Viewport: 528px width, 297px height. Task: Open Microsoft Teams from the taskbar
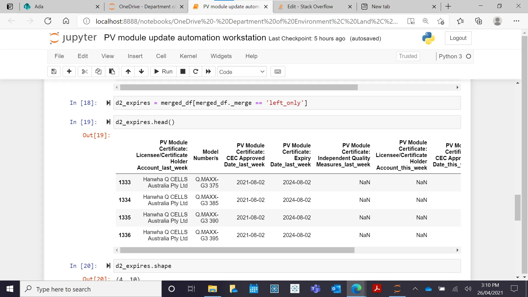click(315, 289)
